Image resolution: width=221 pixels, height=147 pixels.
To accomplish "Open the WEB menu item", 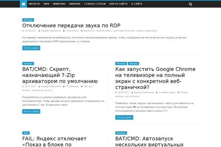I will pyautogui.click(x=46, y=4).
